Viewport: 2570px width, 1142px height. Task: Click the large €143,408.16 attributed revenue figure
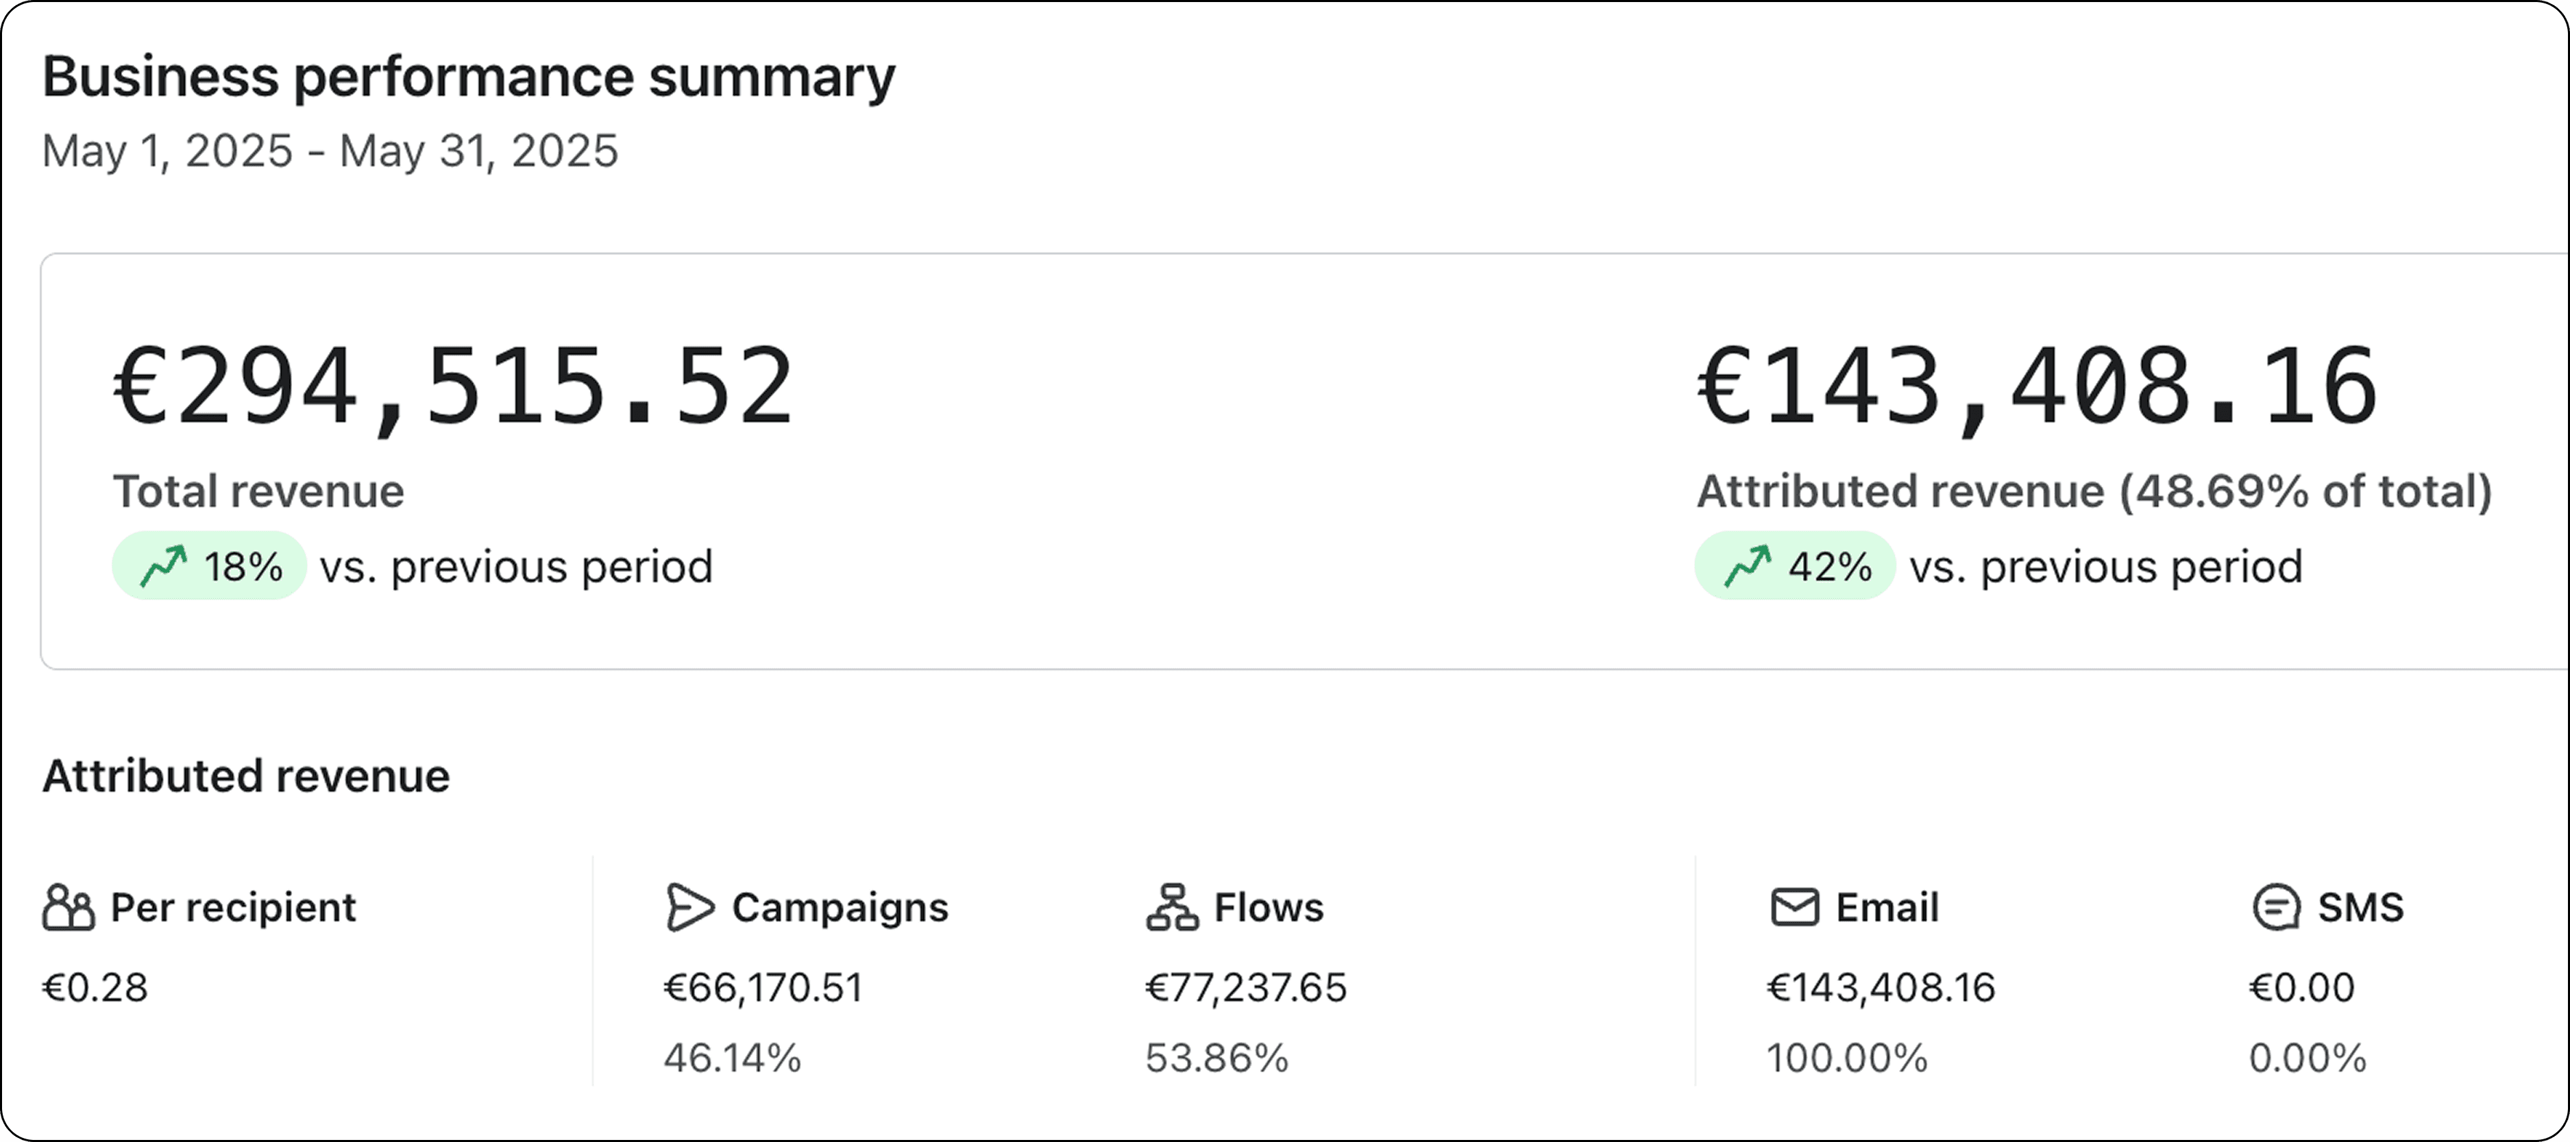coord(2037,387)
